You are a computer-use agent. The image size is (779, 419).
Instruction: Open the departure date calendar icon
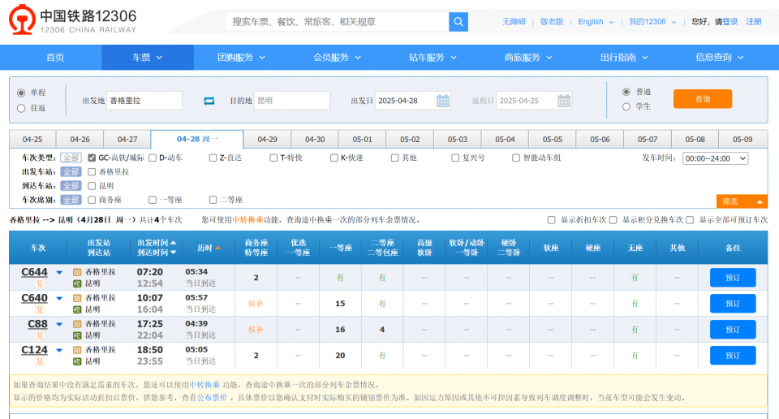click(x=443, y=101)
